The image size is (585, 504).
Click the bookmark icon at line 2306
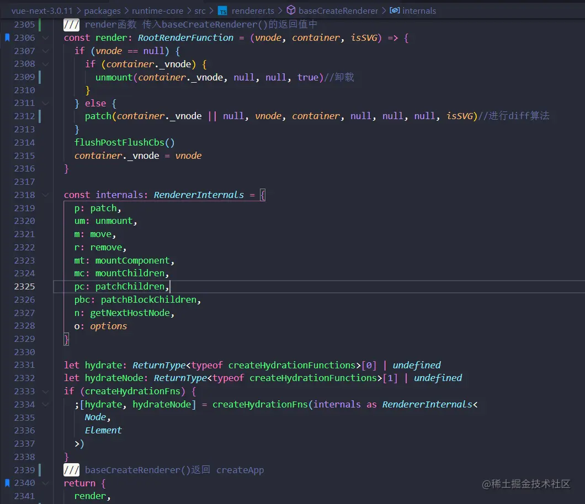[7, 37]
